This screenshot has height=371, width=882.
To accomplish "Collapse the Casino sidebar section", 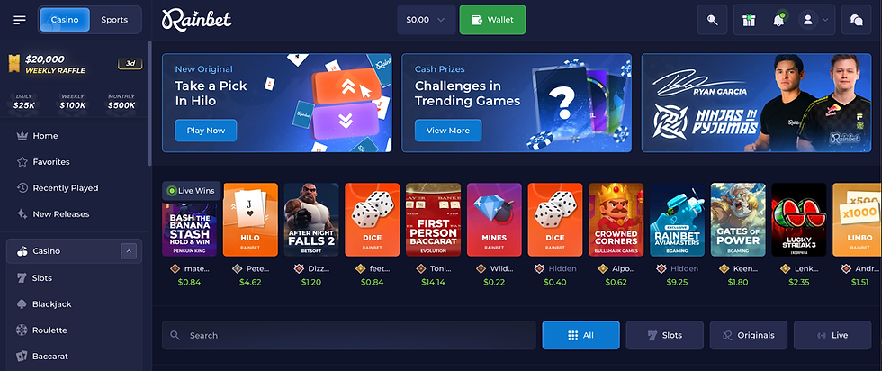I will (129, 251).
